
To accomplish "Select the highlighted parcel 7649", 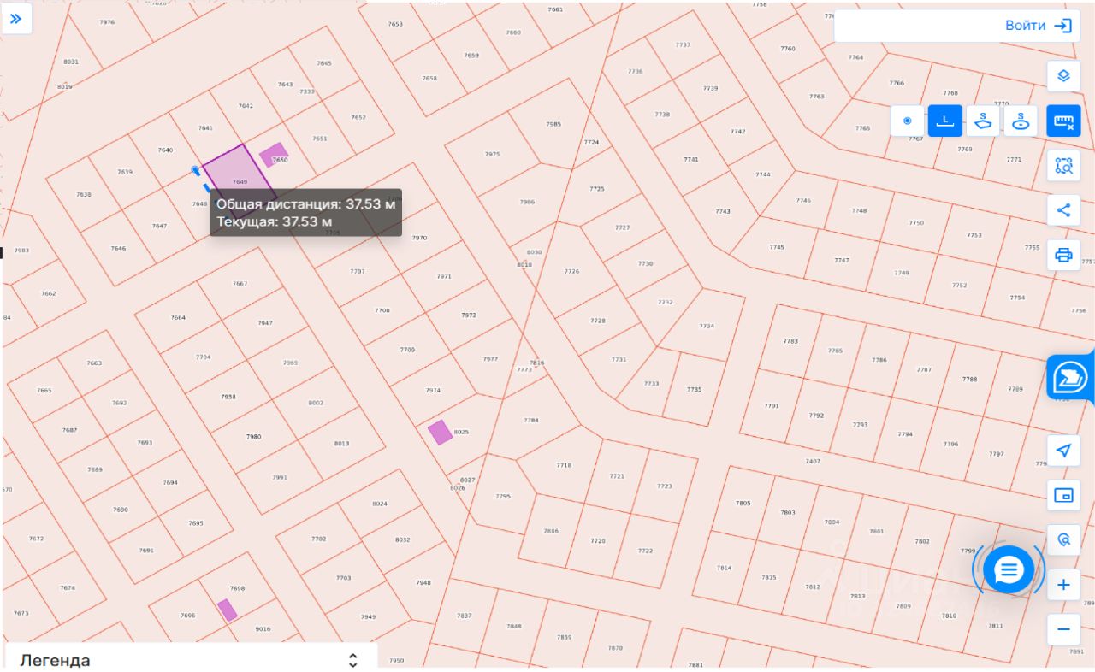I will tap(239, 178).
